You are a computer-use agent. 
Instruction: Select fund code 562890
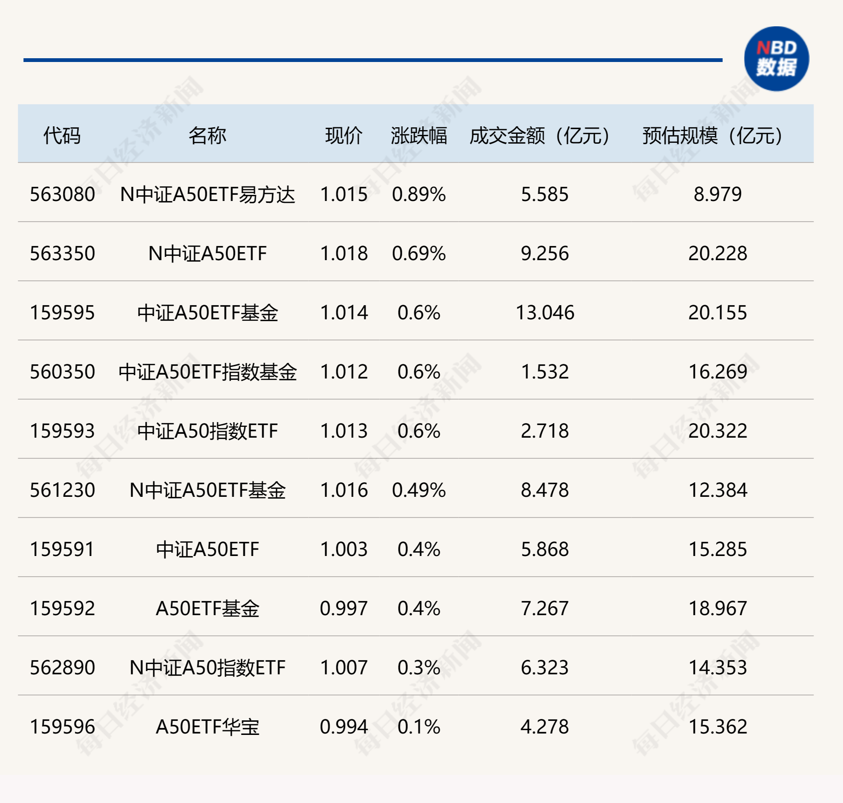point(62,668)
